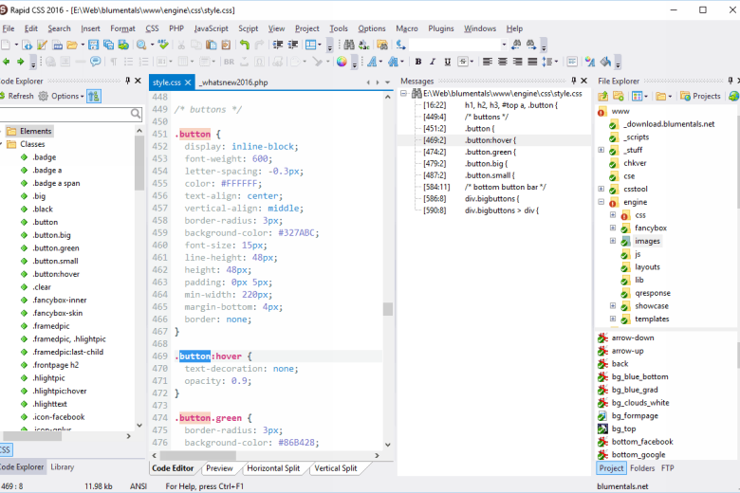Close the Messages panel
740x493 pixels.
click(x=583, y=81)
